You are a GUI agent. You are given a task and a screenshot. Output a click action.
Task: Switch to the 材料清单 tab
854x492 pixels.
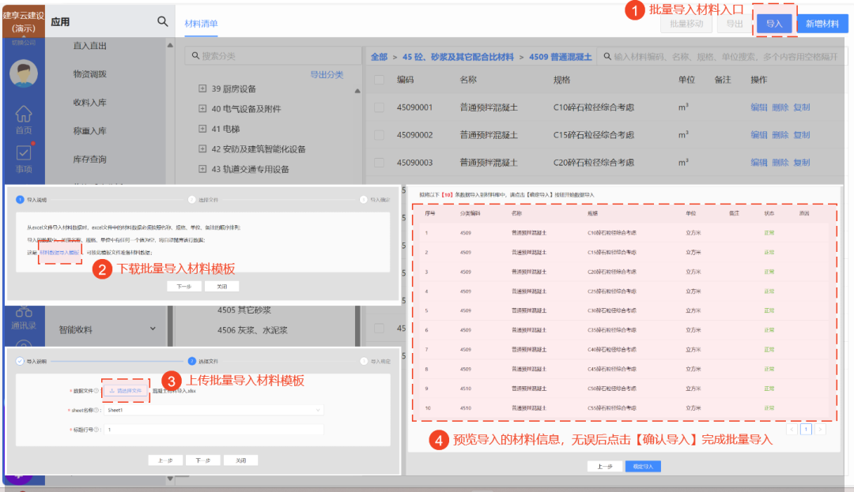201,24
